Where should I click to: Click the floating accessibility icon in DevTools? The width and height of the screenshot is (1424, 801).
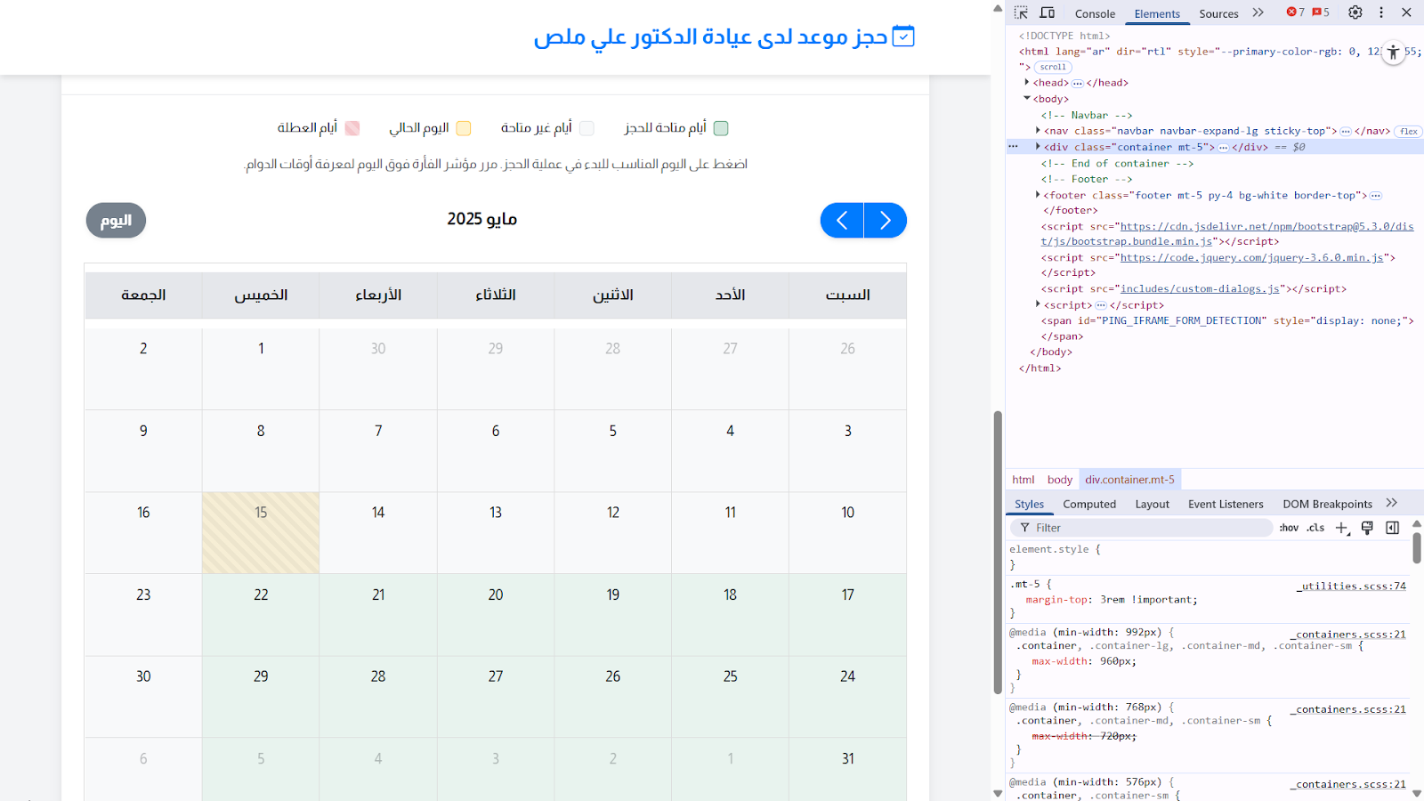pyautogui.click(x=1393, y=53)
